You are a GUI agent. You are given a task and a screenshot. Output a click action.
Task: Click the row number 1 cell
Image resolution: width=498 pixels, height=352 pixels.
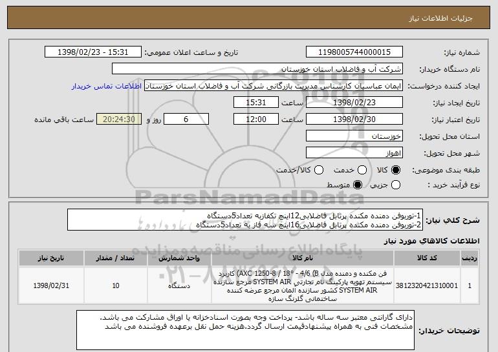(470, 285)
